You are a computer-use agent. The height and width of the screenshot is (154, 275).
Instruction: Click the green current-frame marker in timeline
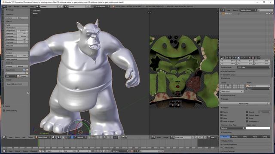point(38,143)
